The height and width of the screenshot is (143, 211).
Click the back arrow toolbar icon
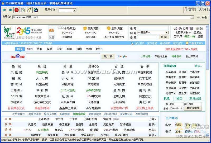tap(4, 10)
